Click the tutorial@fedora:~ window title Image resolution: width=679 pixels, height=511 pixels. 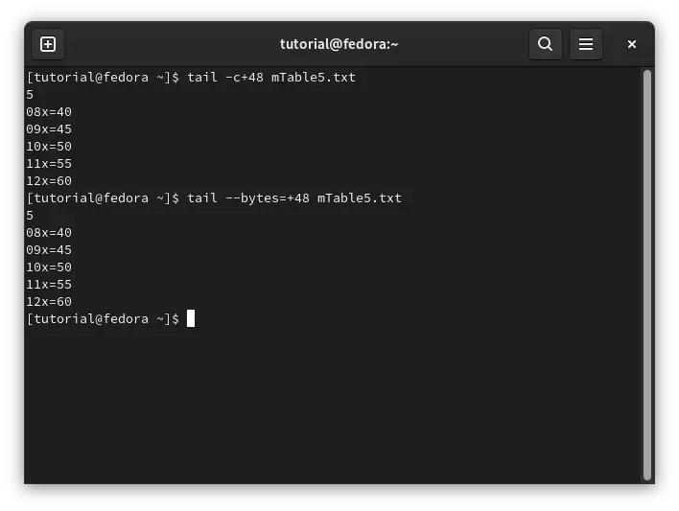tap(339, 44)
